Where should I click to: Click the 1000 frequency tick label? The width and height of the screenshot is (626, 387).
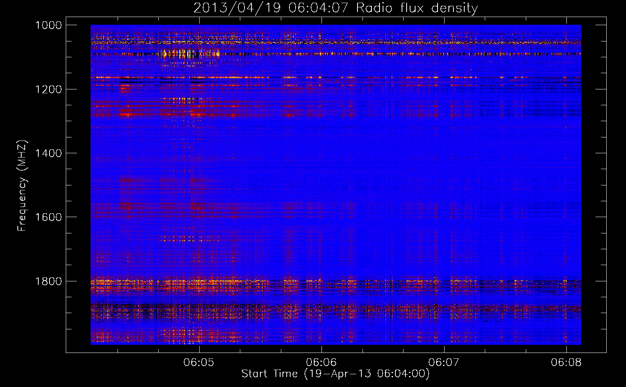pos(48,25)
